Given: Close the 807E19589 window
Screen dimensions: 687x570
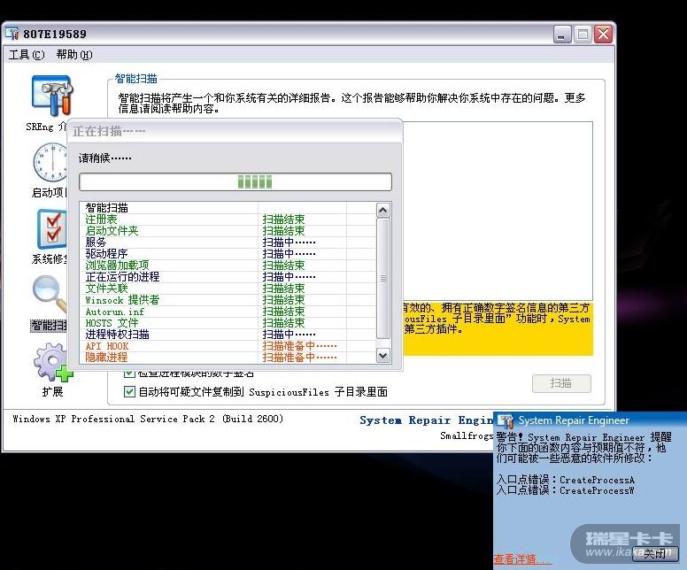Looking at the screenshot, I should [x=603, y=34].
